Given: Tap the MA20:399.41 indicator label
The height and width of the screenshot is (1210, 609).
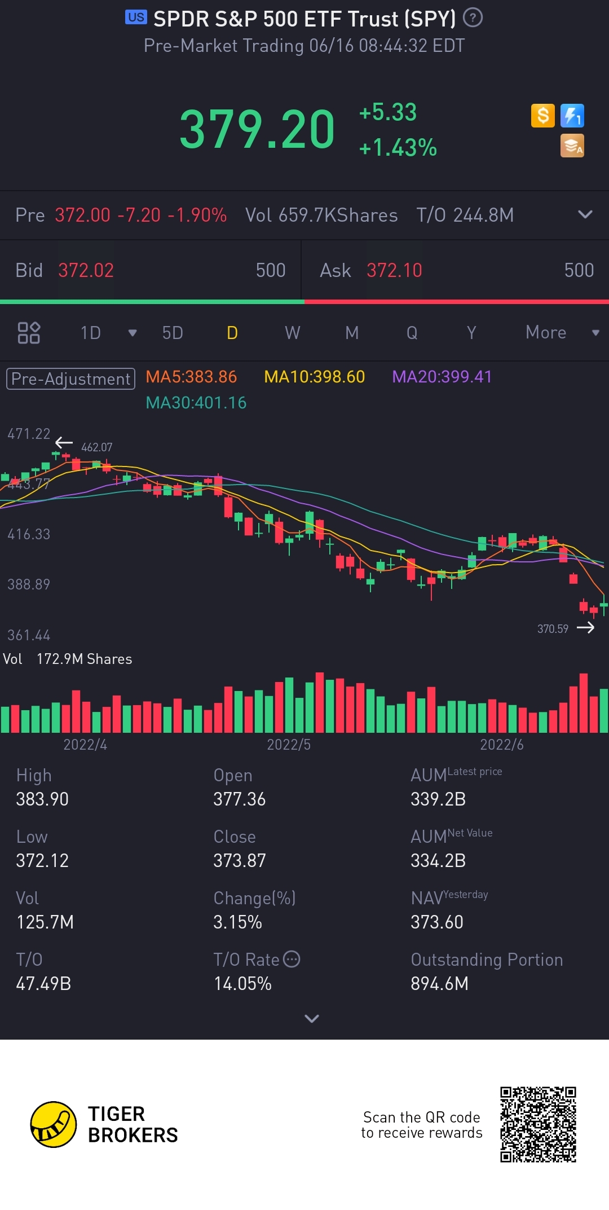Looking at the screenshot, I should pos(442,377).
